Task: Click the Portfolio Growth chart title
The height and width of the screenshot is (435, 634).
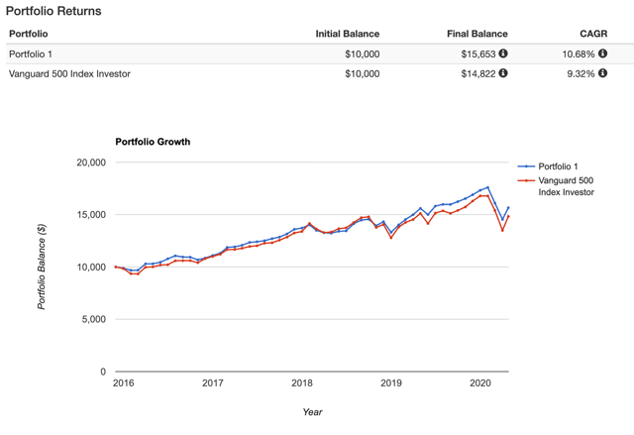Action: 153,142
